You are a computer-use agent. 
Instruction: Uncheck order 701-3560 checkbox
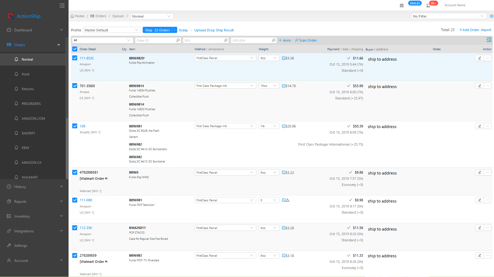point(75,86)
